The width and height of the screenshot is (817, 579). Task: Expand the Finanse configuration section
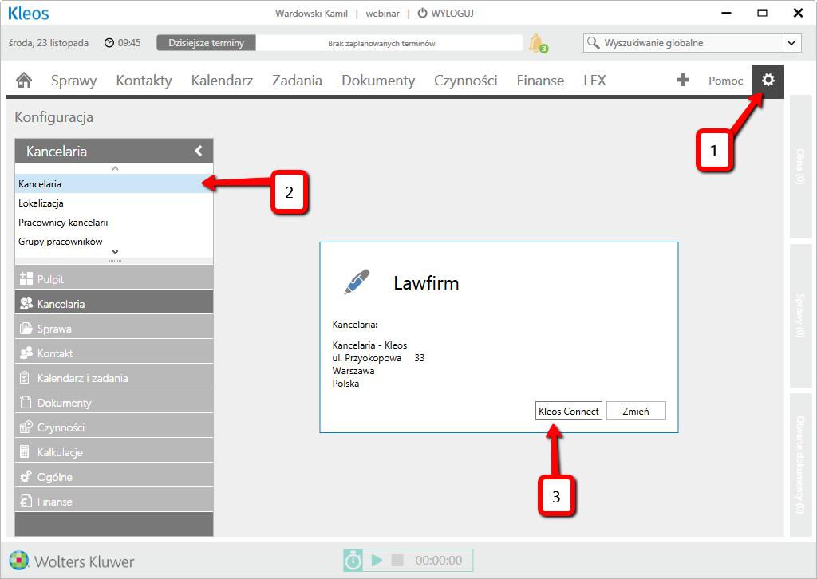pos(114,502)
